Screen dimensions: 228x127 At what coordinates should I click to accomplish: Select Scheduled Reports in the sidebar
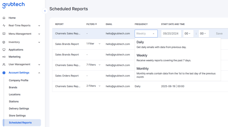coord(21,123)
